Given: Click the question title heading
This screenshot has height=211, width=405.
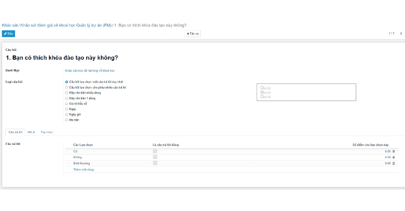Looking at the screenshot, I should 62,58.
